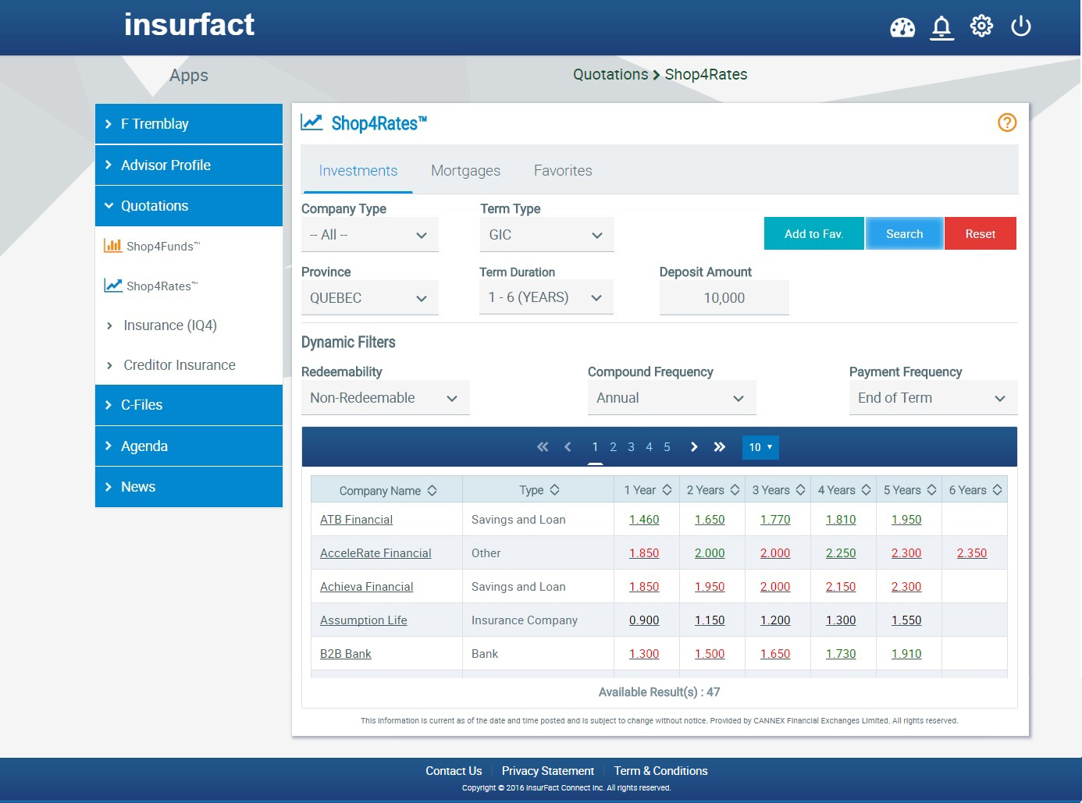Open Company Type dropdown

point(370,235)
